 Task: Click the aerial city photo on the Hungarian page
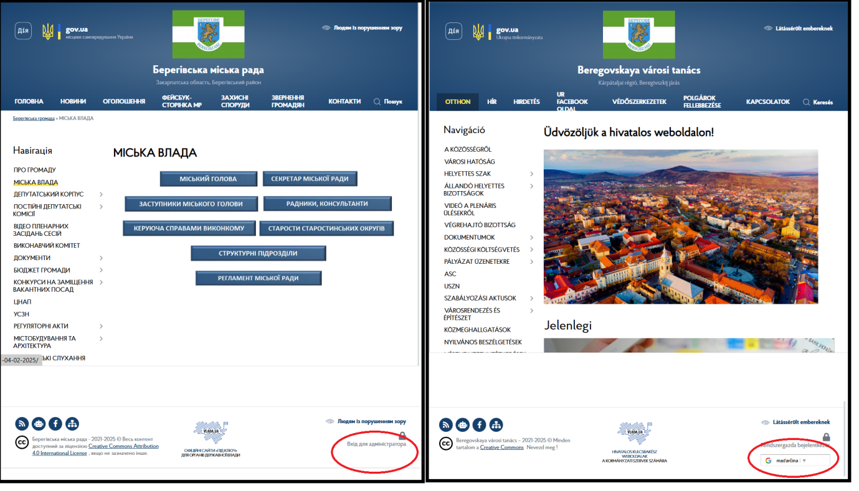pyautogui.click(x=680, y=227)
